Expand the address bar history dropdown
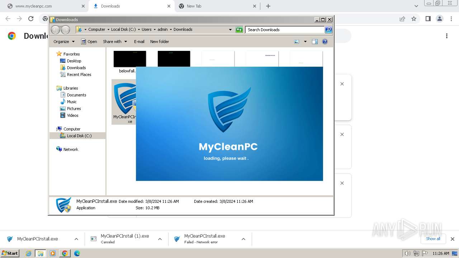Screen dimensions: 459x258 pos(230,30)
